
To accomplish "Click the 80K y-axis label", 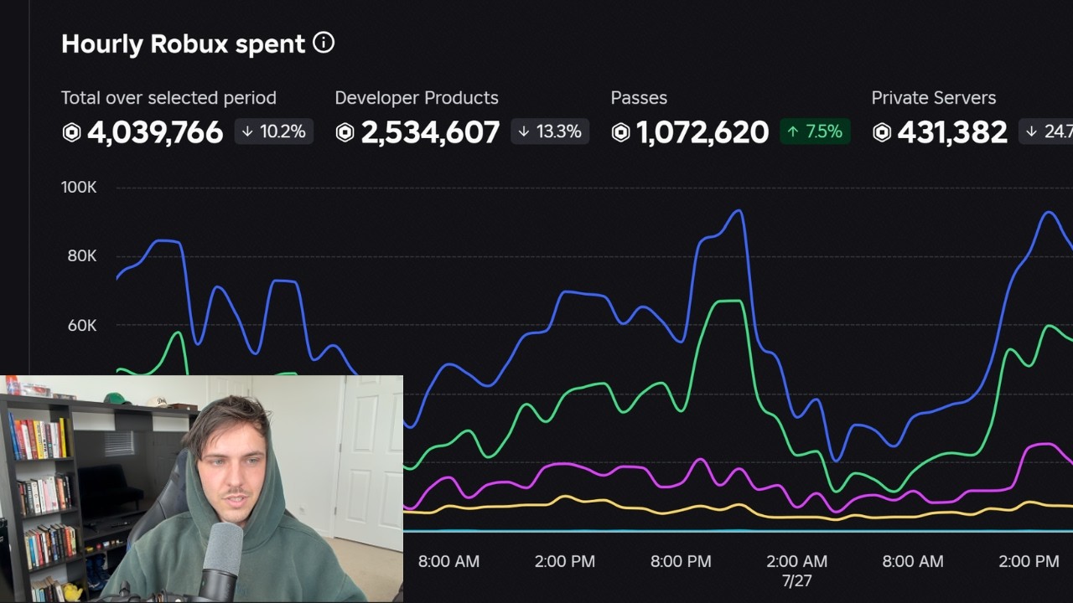I will [82, 256].
